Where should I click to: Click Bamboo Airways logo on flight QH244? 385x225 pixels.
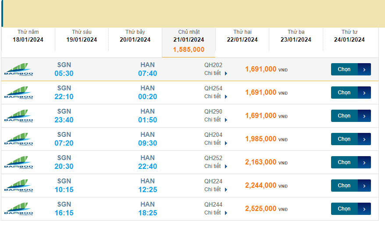pyautogui.click(x=18, y=209)
